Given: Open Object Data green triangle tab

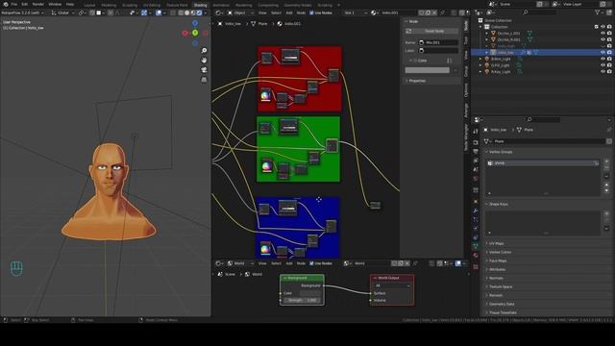Looking at the screenshot, I should tap(476, 246).
